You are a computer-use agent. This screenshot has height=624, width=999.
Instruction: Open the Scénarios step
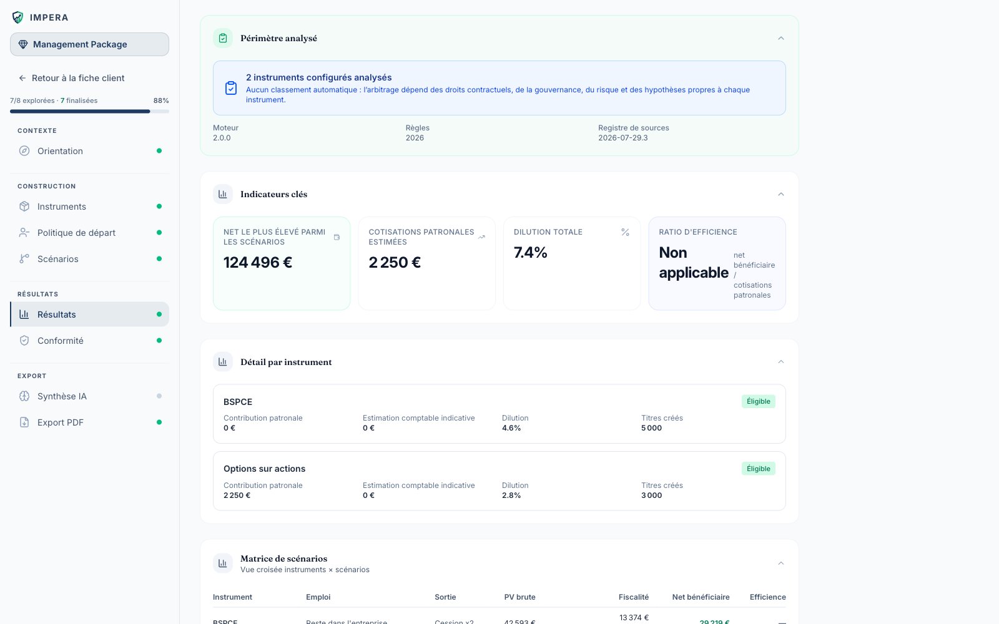tap(89, 259)
